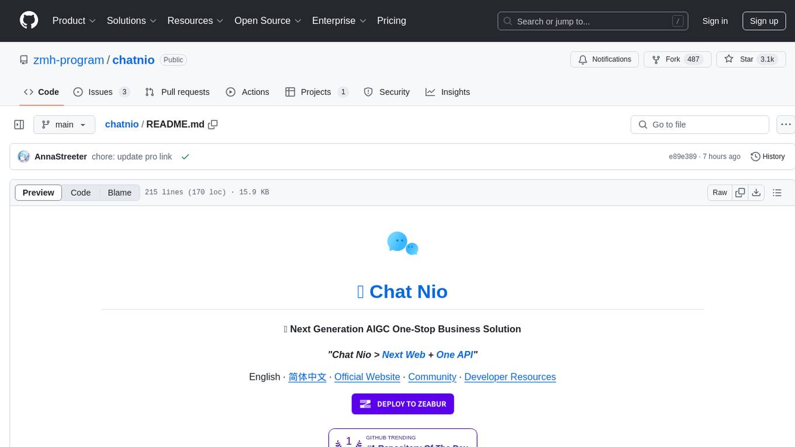
Task: Open the README outline list icon
Action: [777, 192]
